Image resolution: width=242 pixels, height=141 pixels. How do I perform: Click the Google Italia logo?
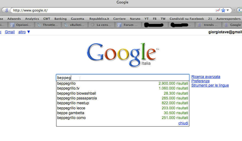tap(123, 55)
